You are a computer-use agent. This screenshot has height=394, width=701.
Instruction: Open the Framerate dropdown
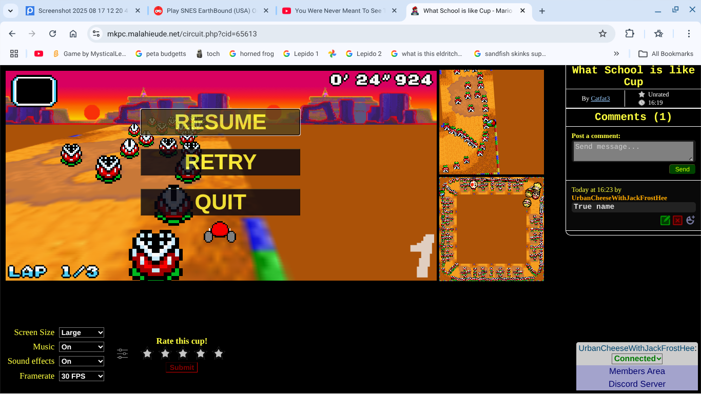point(82,376)
